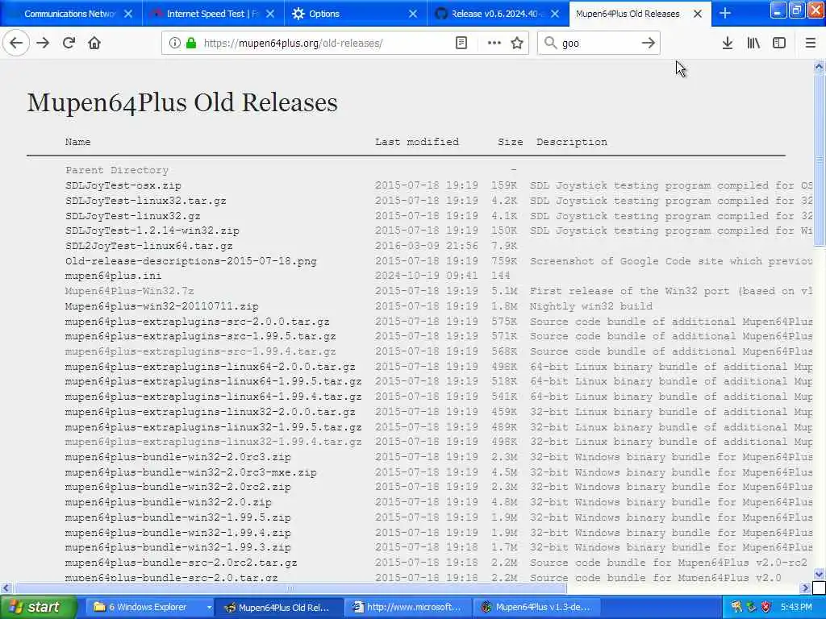The height and width of the screenshot is (619, 826).
Task: Open the library menu
Action: point(753,44)
